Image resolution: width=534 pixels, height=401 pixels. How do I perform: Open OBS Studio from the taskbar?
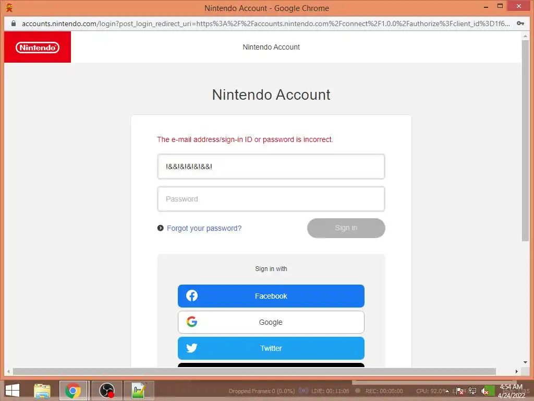(x=106, y=391)
